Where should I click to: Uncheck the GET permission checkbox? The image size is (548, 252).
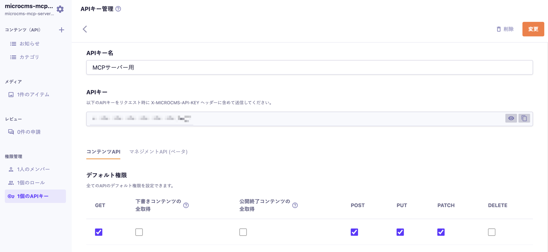[99, 232]
